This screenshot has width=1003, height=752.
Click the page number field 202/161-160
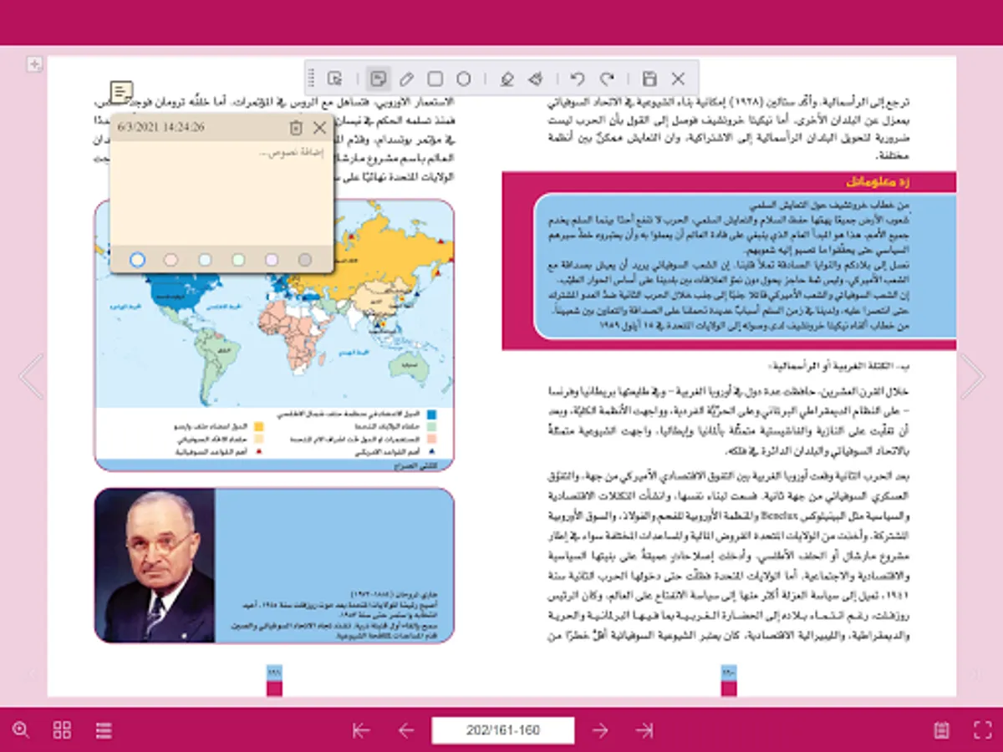point(503,730)
